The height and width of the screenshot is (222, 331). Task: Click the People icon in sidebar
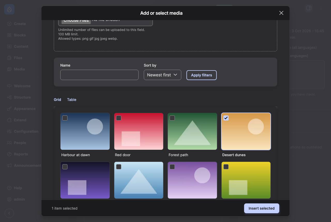pos(9,143)
